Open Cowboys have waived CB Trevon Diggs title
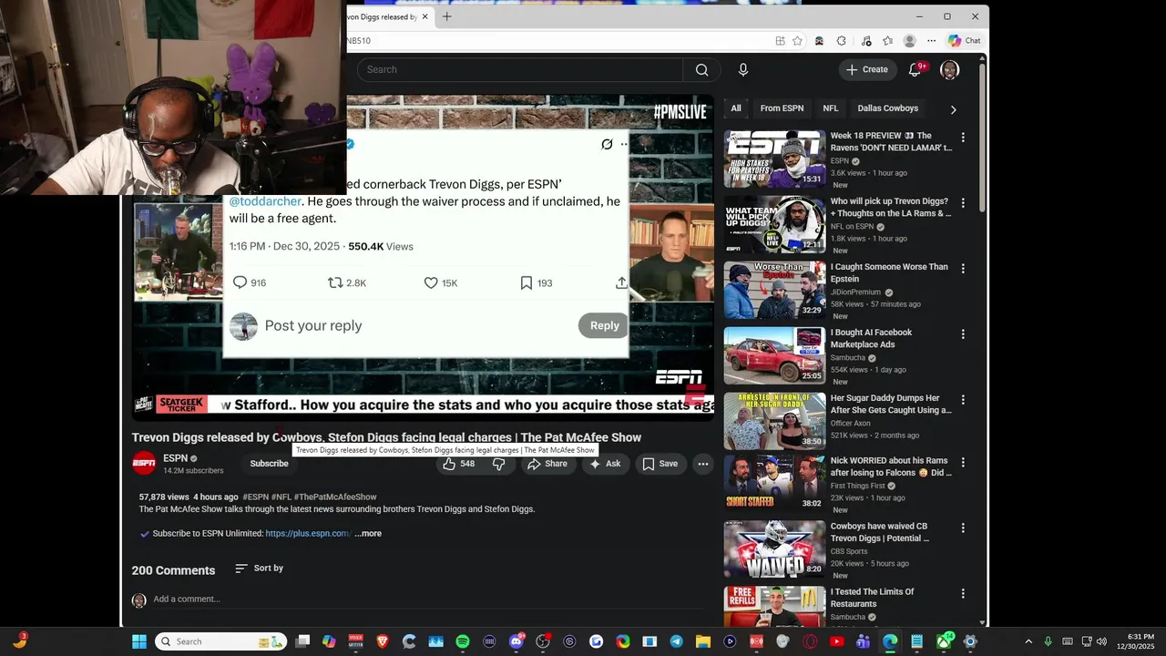1166x656 pixels. point(880,532)
